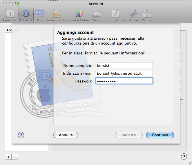Select the Account toolbar icon

click(x=26, y=16)
